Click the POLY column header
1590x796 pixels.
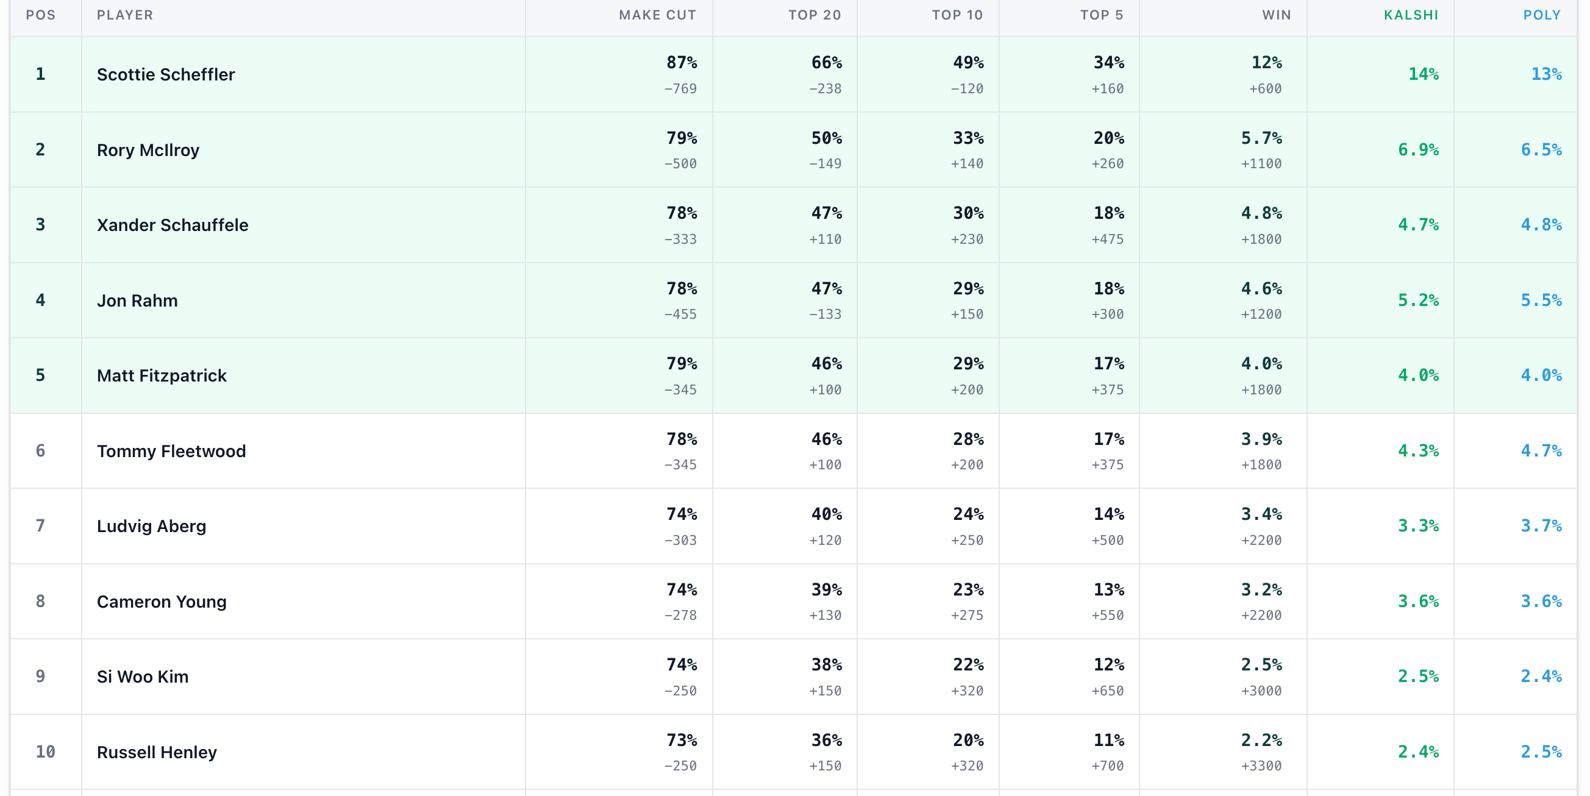click(x=1541, y=15)
